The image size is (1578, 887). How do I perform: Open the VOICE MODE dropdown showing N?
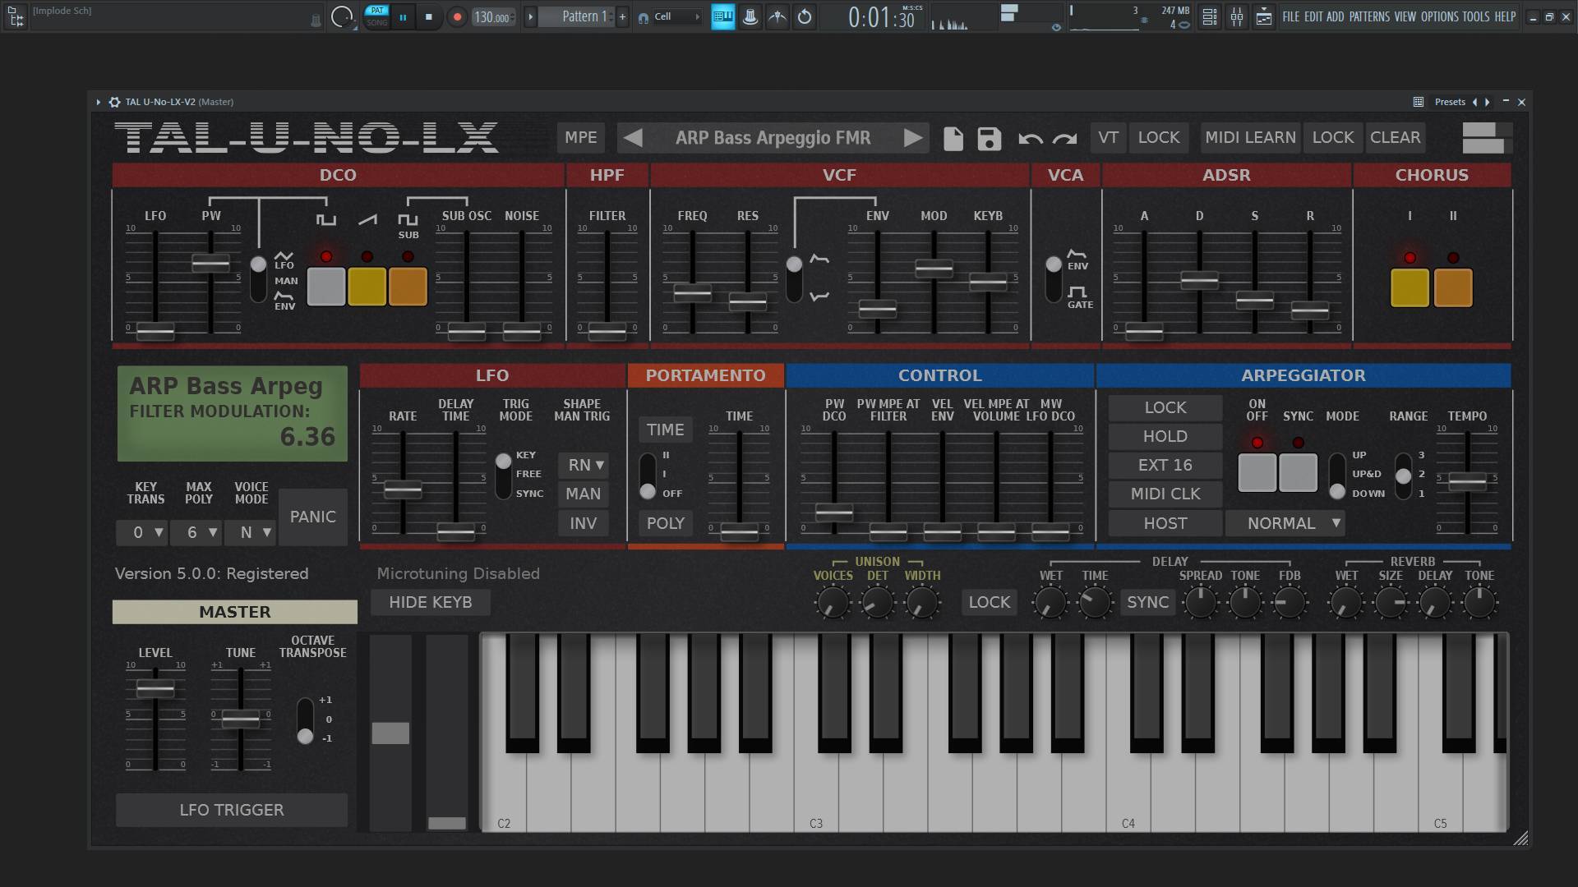pos(251,532)
